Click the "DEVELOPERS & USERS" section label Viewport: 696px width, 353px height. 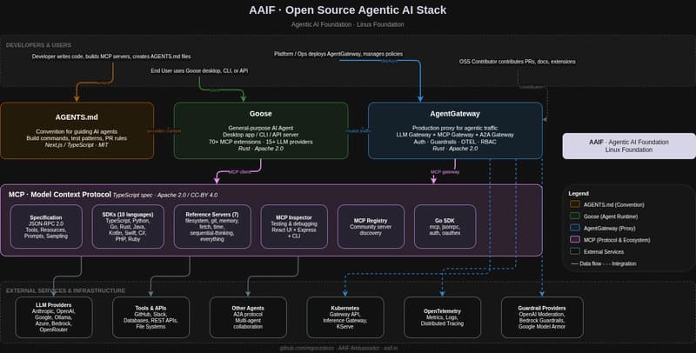tap(38, 45)
